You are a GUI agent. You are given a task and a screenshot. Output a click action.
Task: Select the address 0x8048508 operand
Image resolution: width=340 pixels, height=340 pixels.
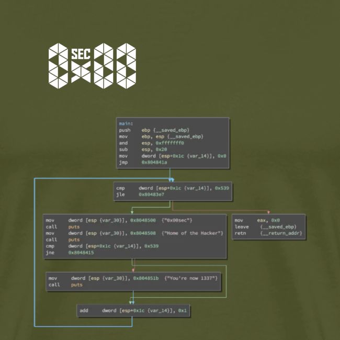[143, 233]
